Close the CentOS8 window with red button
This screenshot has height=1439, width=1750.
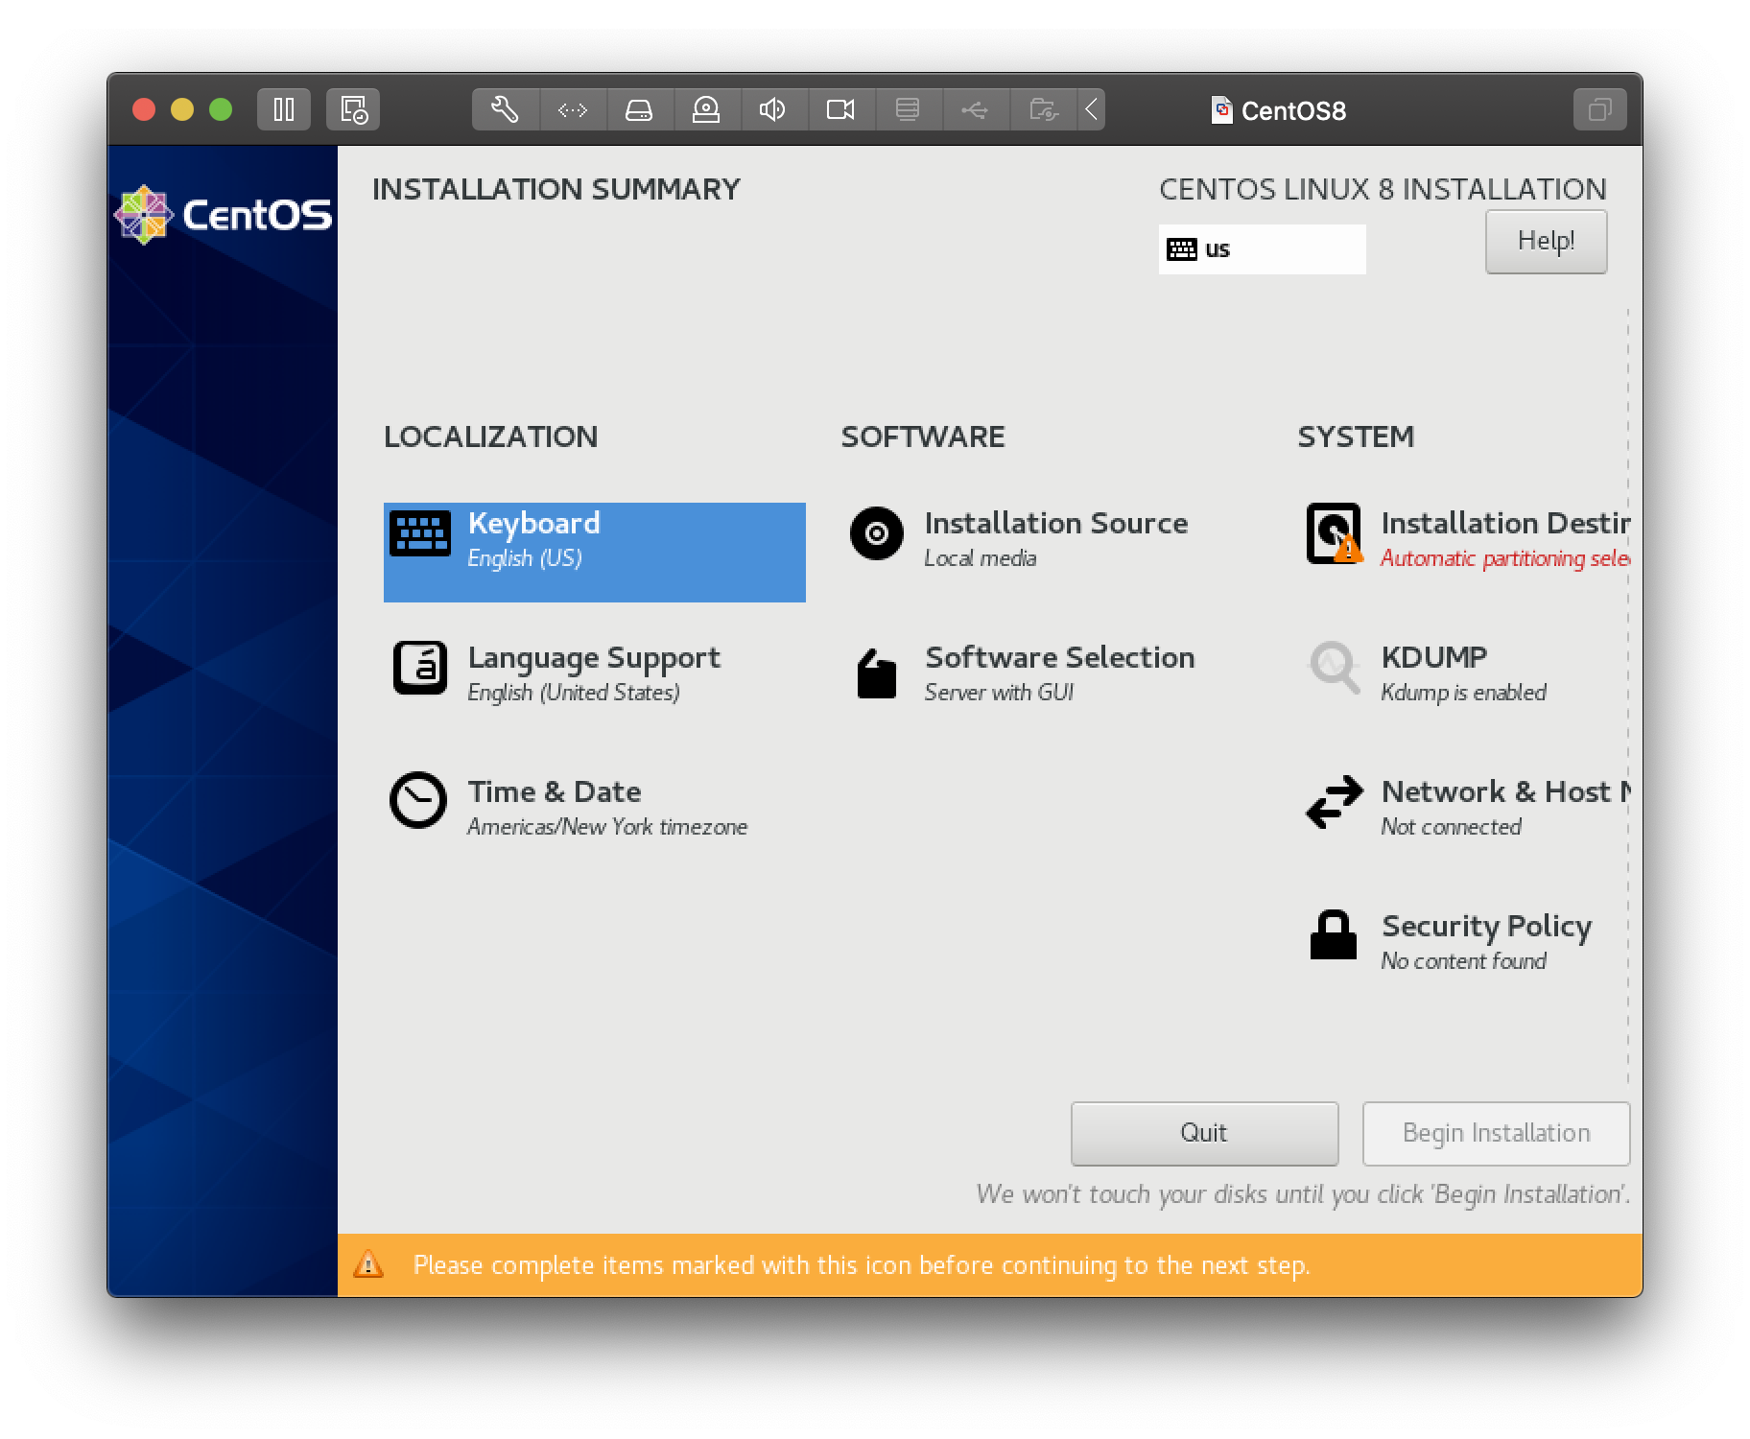pos(144,109)
